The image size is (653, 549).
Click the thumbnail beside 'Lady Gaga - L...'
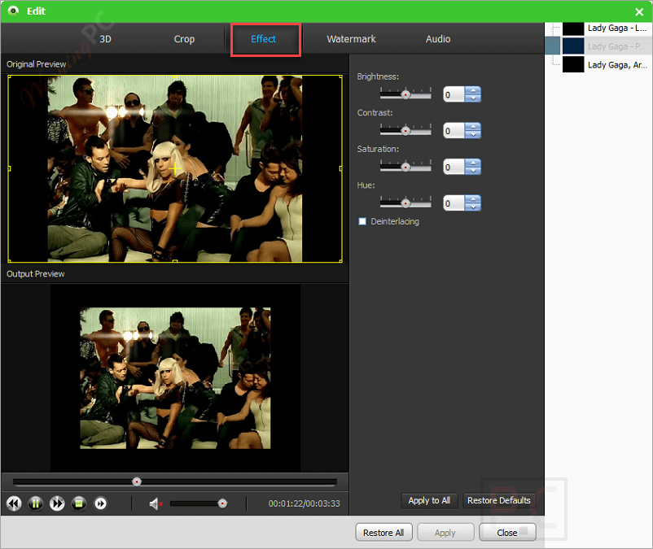[x=573, y=28]
